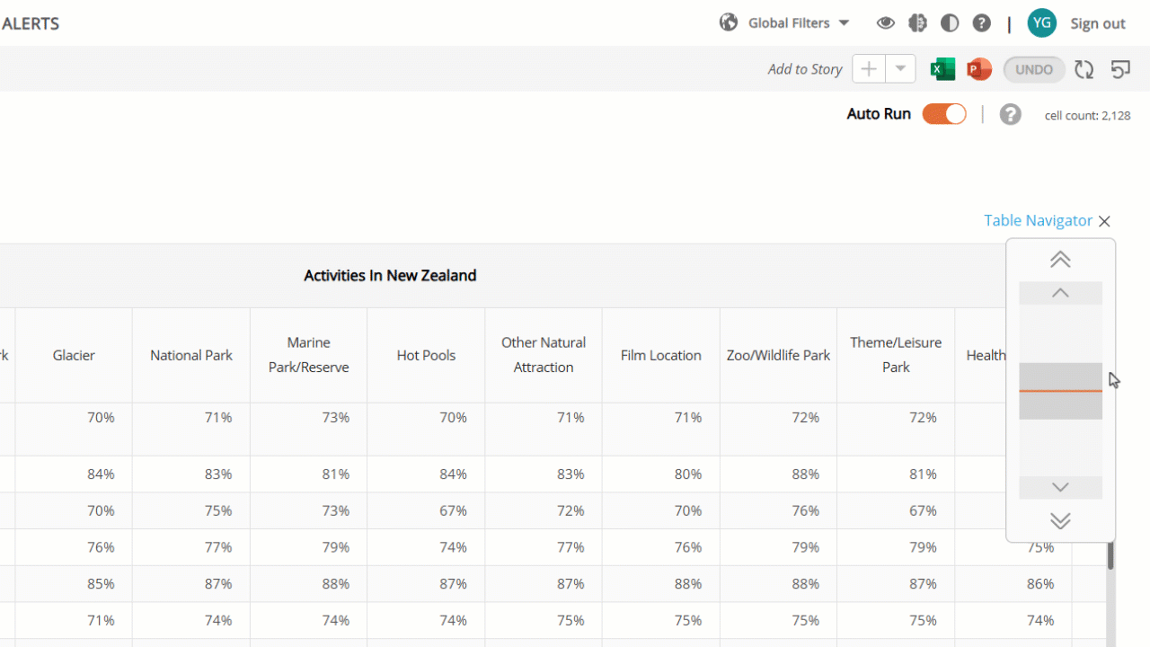This screenshot has width=1150, height=647.
Task: Open the ALERTS menu item
Action: click(x=30, y=23)
